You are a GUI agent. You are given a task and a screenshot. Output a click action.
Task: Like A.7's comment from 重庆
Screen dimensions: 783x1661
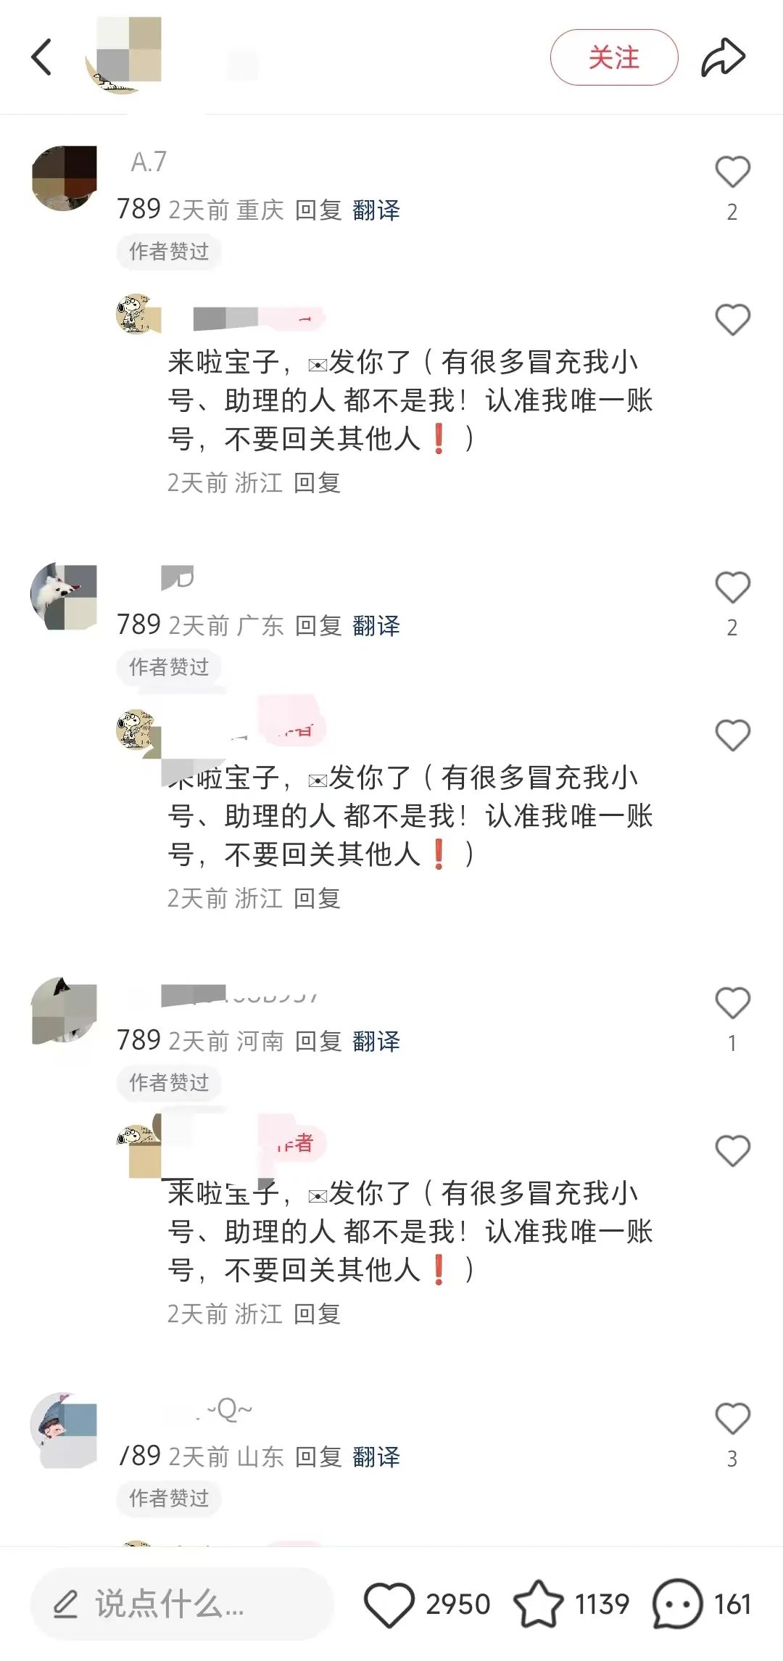tap(732, 173)
